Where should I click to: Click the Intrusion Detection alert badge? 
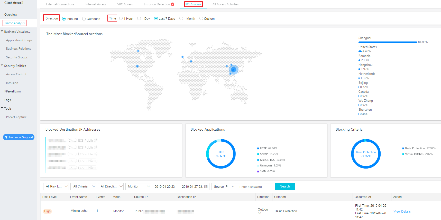pyautogui.click(x=173, y=4)
